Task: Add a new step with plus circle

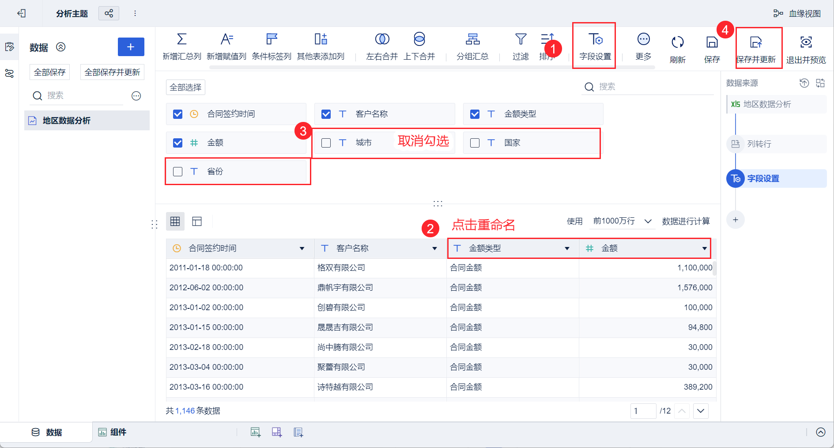Action: 736,220
